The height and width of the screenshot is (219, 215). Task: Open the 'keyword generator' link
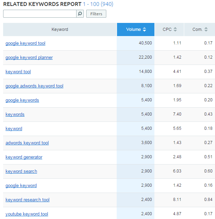(24, 157)
